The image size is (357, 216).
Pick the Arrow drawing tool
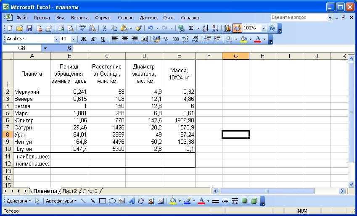pos(93,201)
